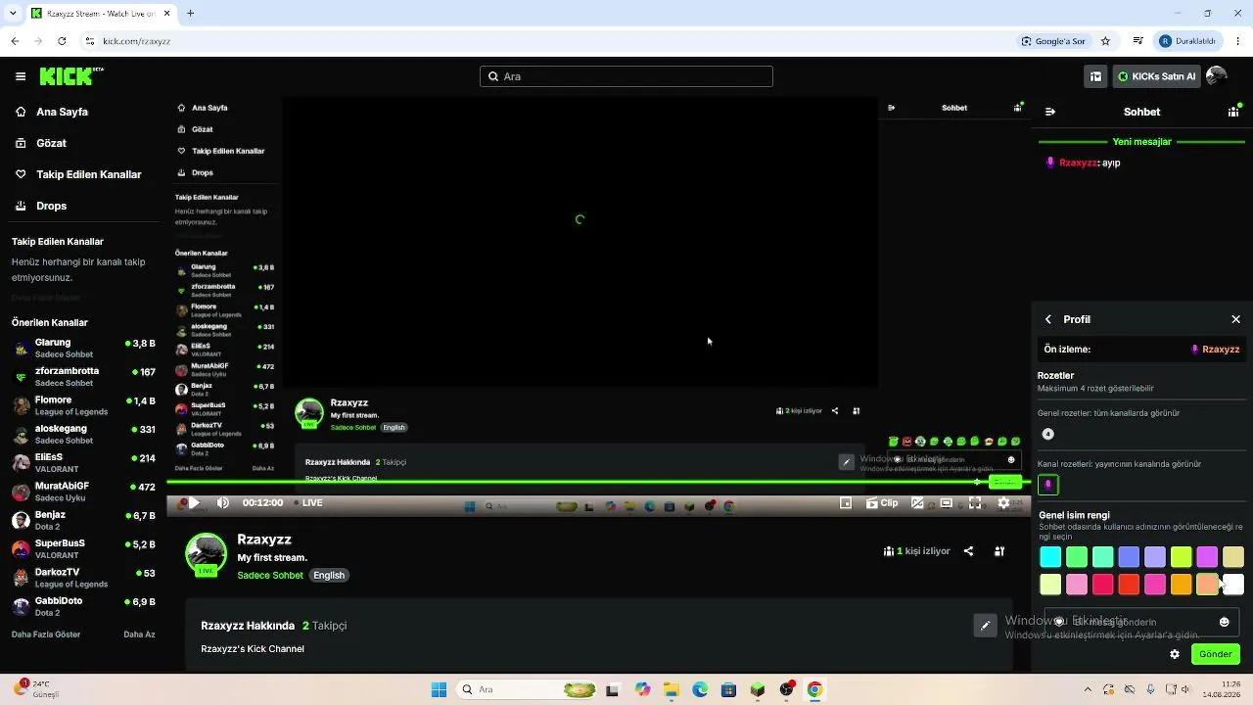Open Microsoft Edge from the taskbar
This screenshot has height=705, width=1253.
coord(700,689)
